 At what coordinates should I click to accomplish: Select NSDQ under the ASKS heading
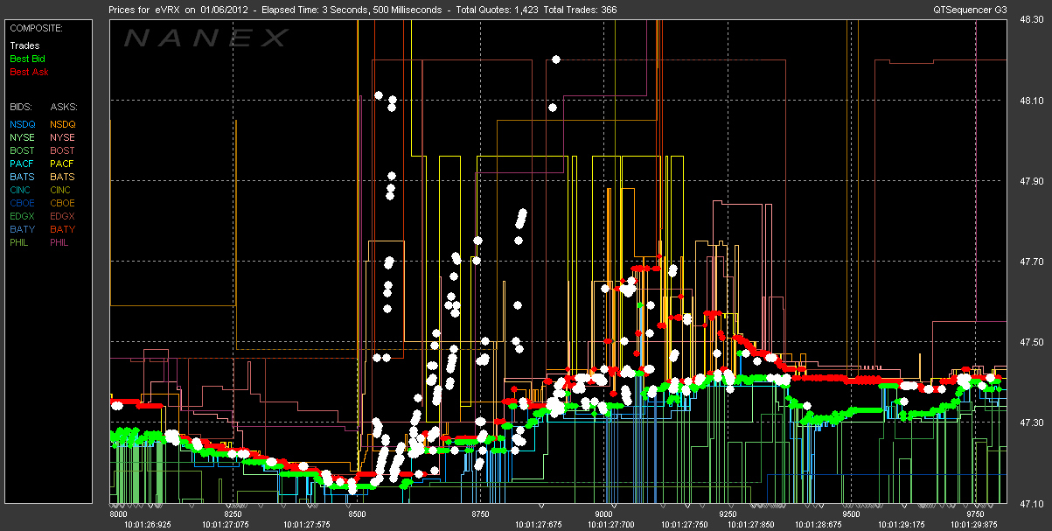(x=62, y=124)
